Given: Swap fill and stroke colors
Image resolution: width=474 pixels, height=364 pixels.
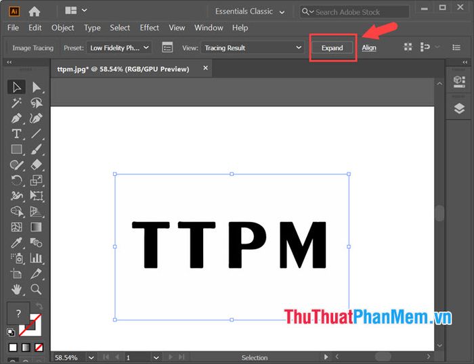Looking at the screenshot, I should coord(39,306).
